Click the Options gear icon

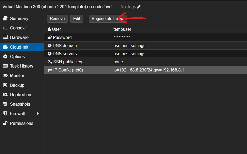pos(5,57)
